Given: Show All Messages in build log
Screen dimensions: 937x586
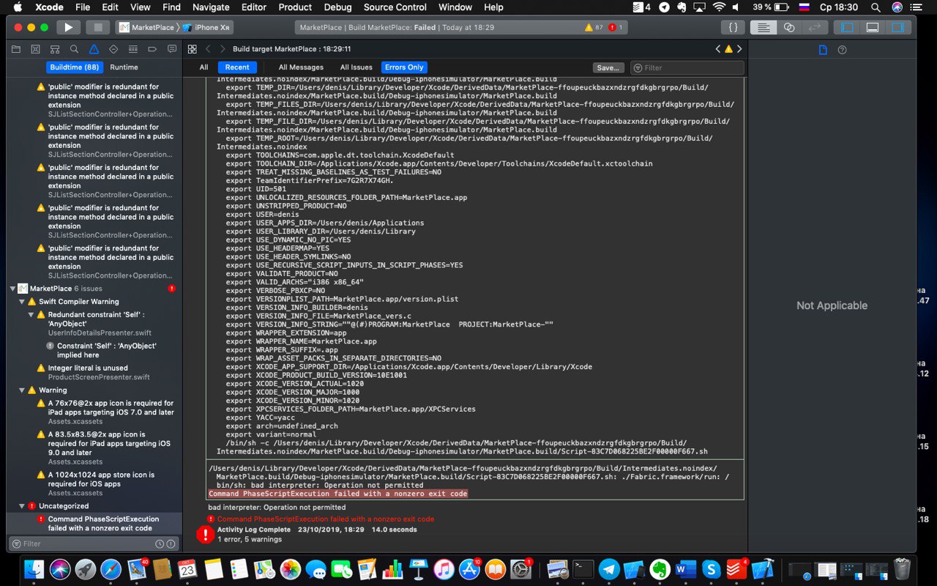Looking at the screenshot, I should [301, 67].
